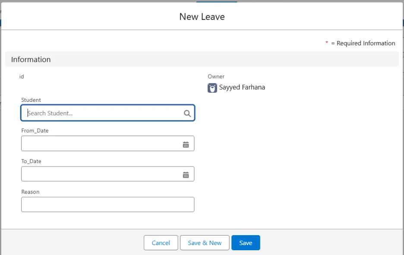Screen dimensions: 404x255
Task: Click the Student field label
Action: pos(31,100)
